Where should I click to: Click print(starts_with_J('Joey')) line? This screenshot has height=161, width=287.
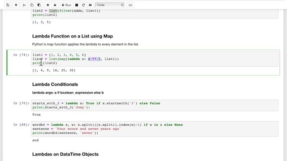click(x=61, y=107)
